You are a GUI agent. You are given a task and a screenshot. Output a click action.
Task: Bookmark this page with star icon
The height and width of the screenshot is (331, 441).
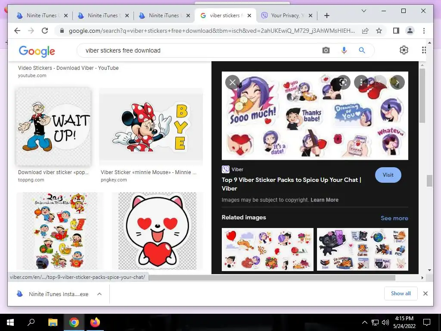pyautogui.click(x=379, y=31)
